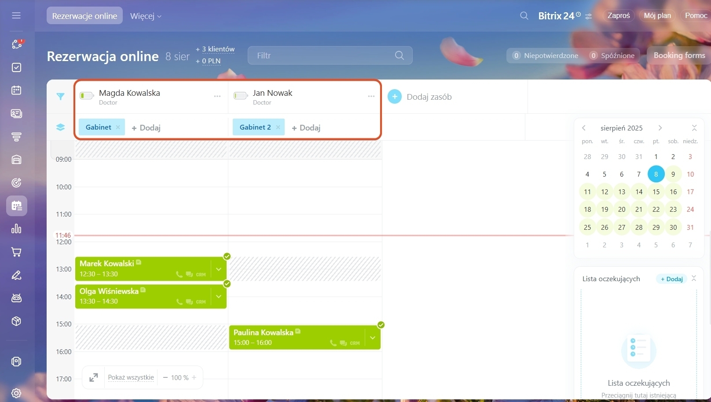Expand Paulina Kowalska booking chevron
711x402 pixels.
(x=373, y=338)
